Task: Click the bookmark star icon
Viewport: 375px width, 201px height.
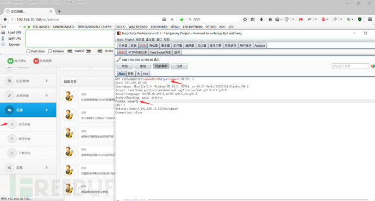Action: [x=245, y=20]
